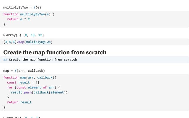
Task: Click the value 12 in the array output
Action: [x=40, y=35]
